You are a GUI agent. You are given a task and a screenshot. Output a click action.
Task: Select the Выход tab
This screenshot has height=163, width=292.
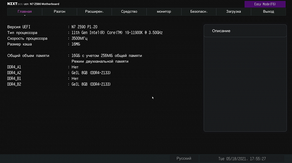pyautogui.click(x=268, y=12)
